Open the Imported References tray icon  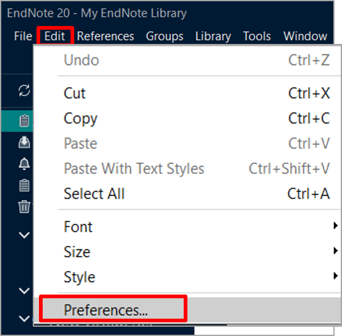24,142
